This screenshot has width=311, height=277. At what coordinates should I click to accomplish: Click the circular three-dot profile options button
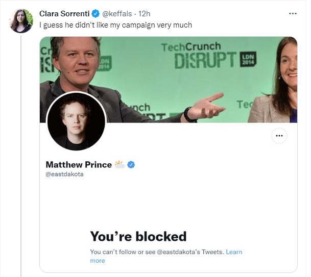coord(278,136)
